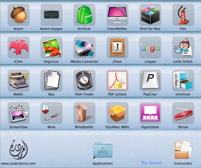Click the 'By: reesha' credit text
The width and height of the screenshot is (201, 168).
pyautogui.click(x=152, y=163)
